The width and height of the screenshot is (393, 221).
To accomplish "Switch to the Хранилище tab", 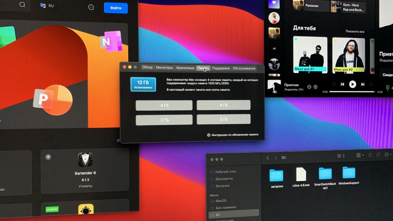I will pos(185,68).
